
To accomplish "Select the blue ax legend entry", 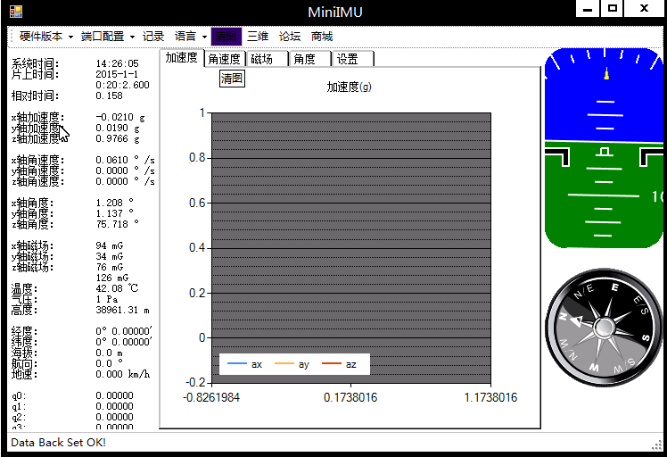I will point(244,364).
